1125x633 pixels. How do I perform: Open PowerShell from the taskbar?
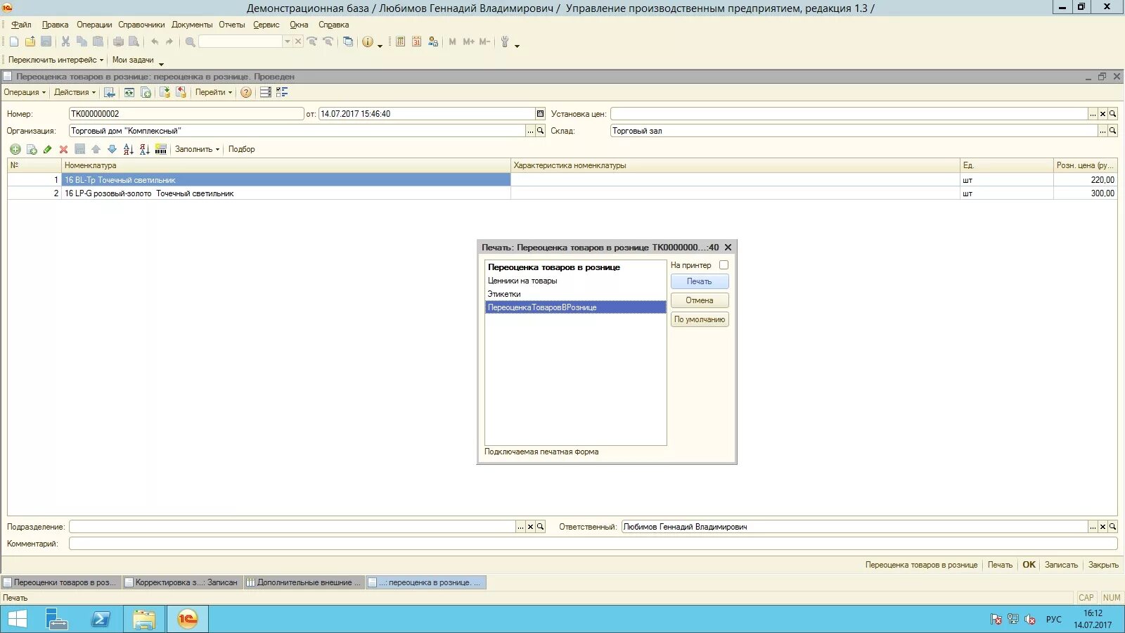(101, 619)
